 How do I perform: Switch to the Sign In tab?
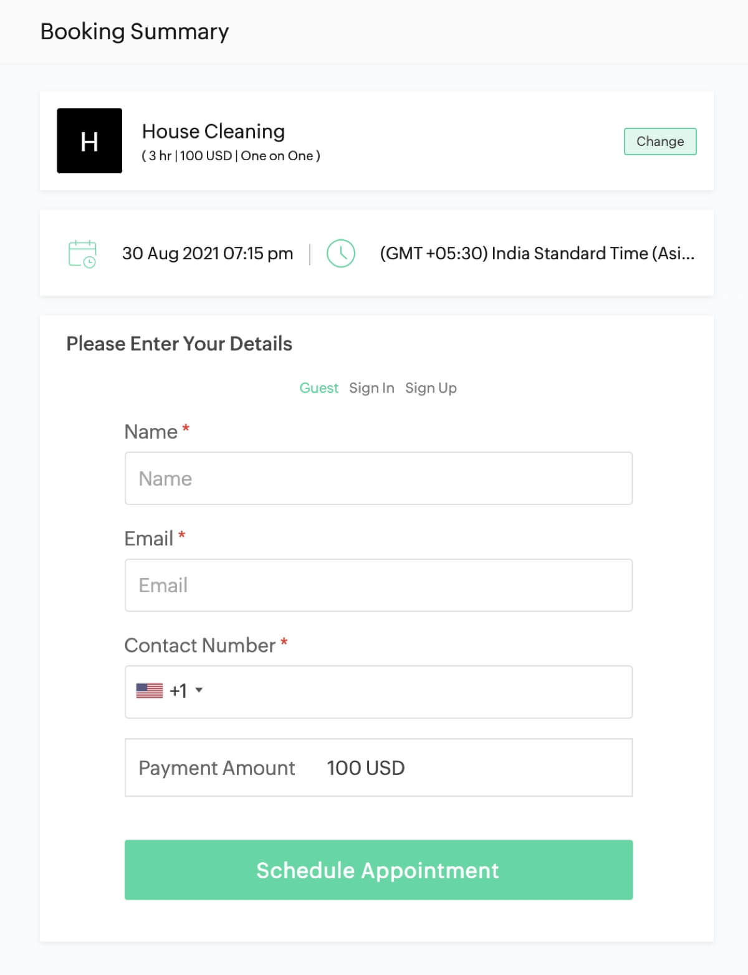tap(372, 387)
